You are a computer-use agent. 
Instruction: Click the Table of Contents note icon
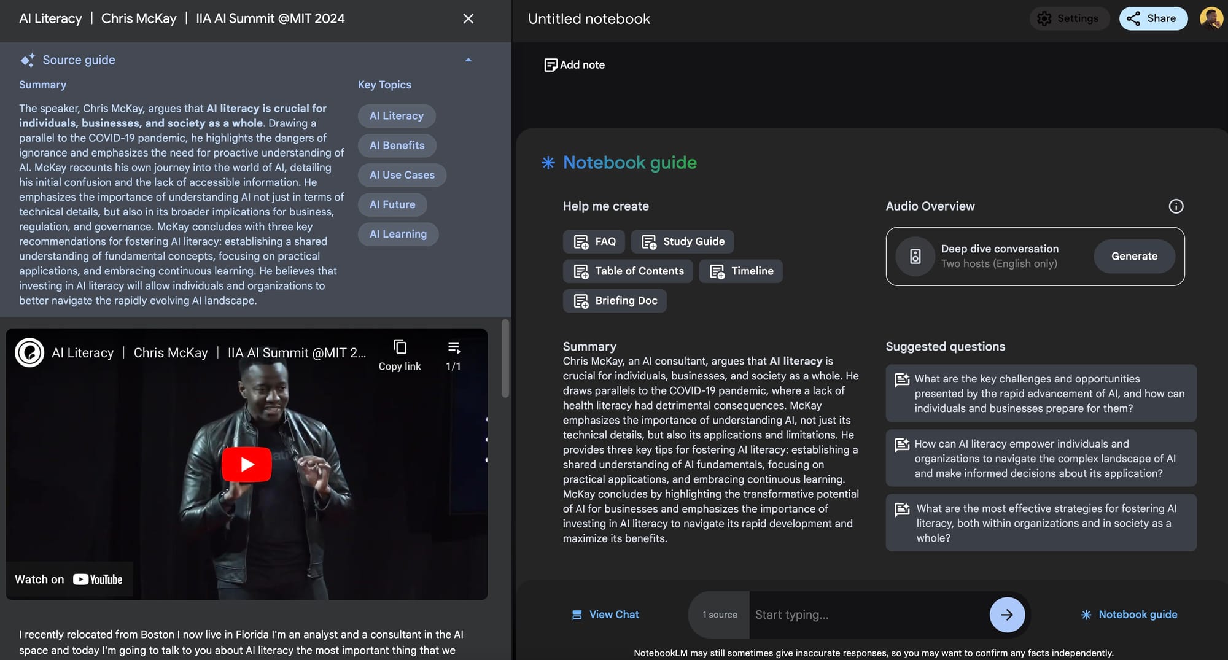[x=581, y=271]
